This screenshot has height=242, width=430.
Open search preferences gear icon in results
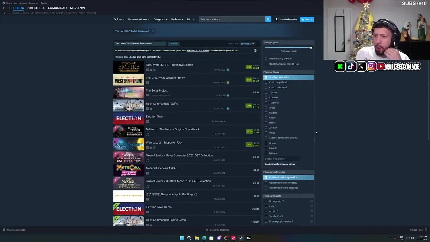(x=255, y=51)
